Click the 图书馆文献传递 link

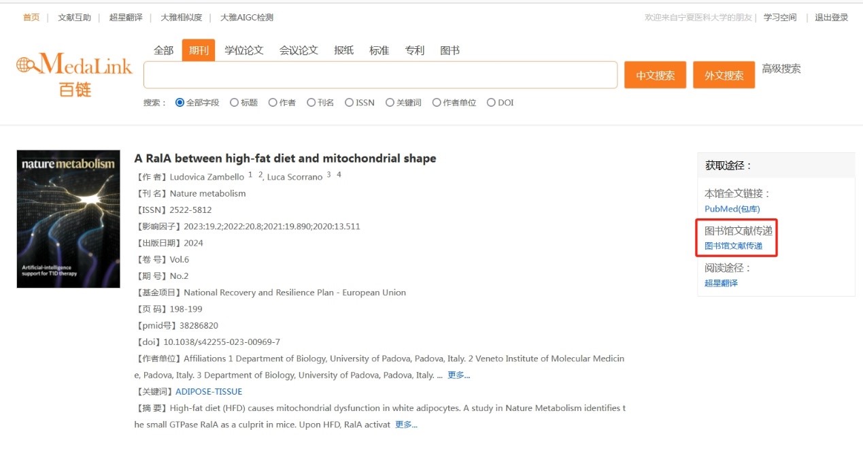733,246
